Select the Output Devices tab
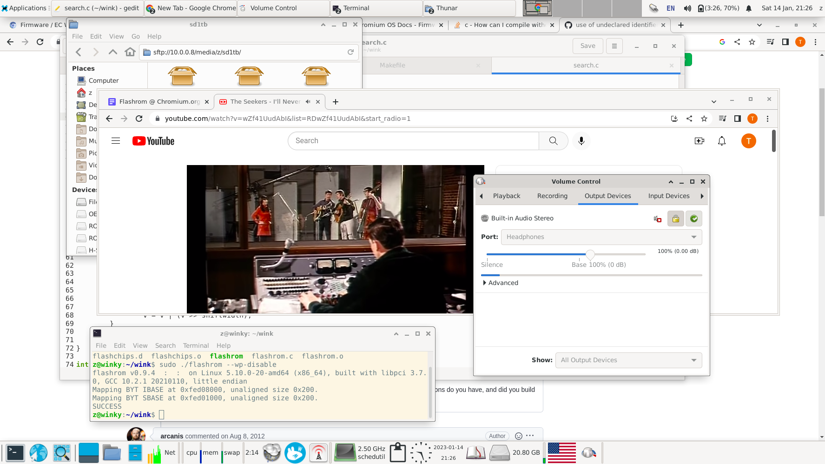The image size is (825, 464). 607,196
